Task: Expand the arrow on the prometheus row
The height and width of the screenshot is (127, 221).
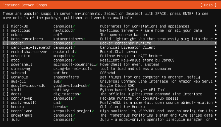Action: [216, 115]
